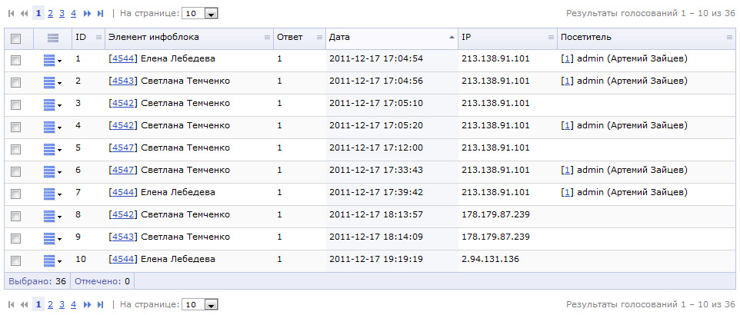Screen dimensions: 740x315
Task: Open the action menu icon for row 5
Action: point(52,149)
